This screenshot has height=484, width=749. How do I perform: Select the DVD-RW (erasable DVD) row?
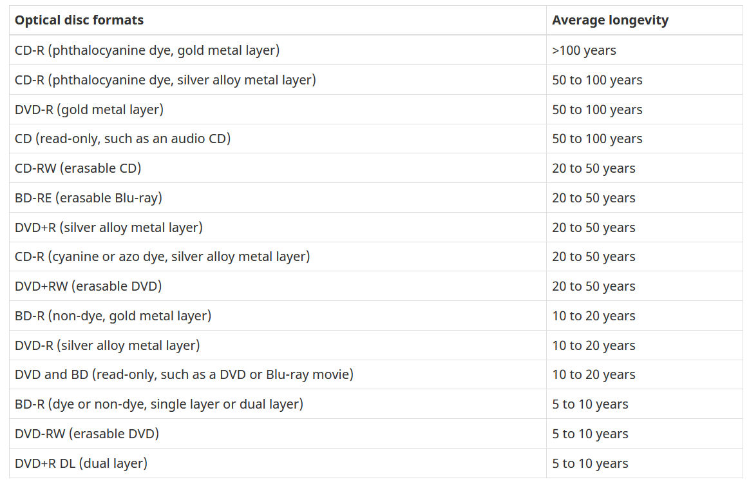87,434
